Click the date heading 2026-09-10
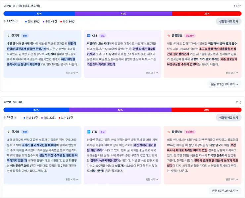Screen dimensions: 245x198 tap(13, 102)
